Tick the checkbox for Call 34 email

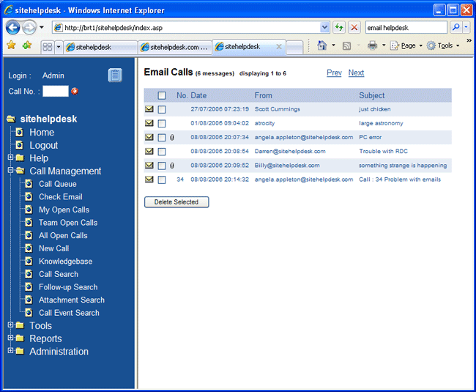point(162,180)
